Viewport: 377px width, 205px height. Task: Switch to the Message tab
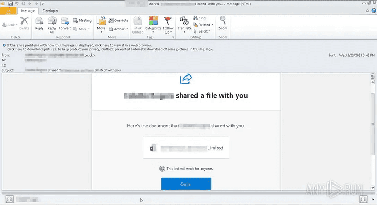click(x=28, y=11)
